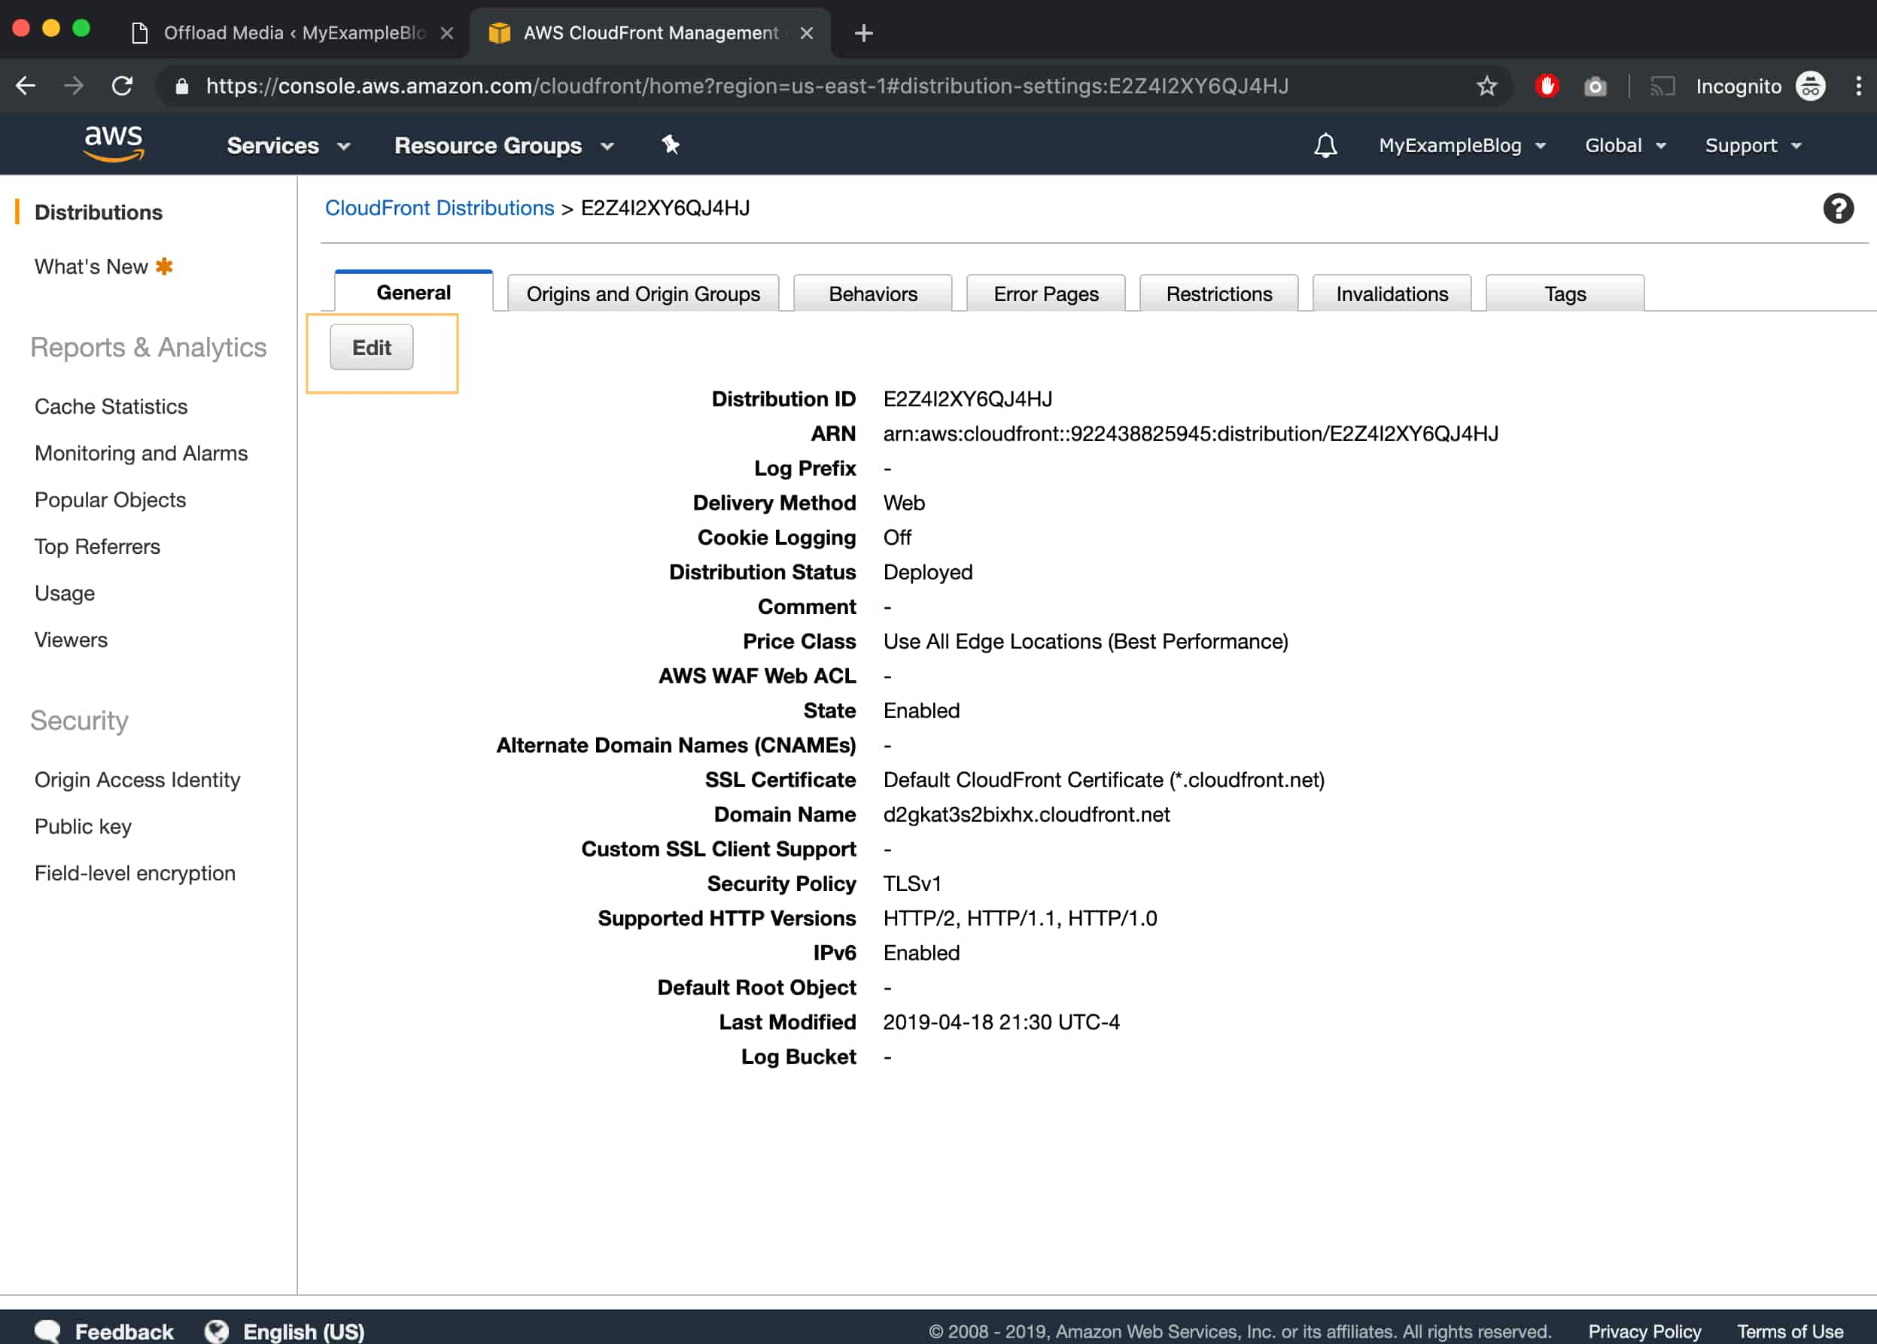Select the Behaviors tab
Viewport: 1877px width, 1344px height.
pyautogui.click(x=873, y=293)
